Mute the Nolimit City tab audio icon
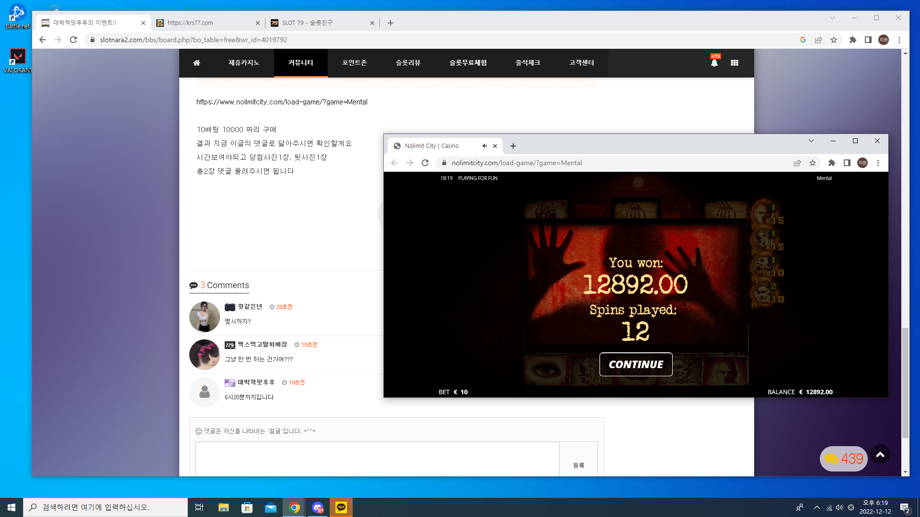The height and width of the screenshot is (517, 920). click(484, 146)
